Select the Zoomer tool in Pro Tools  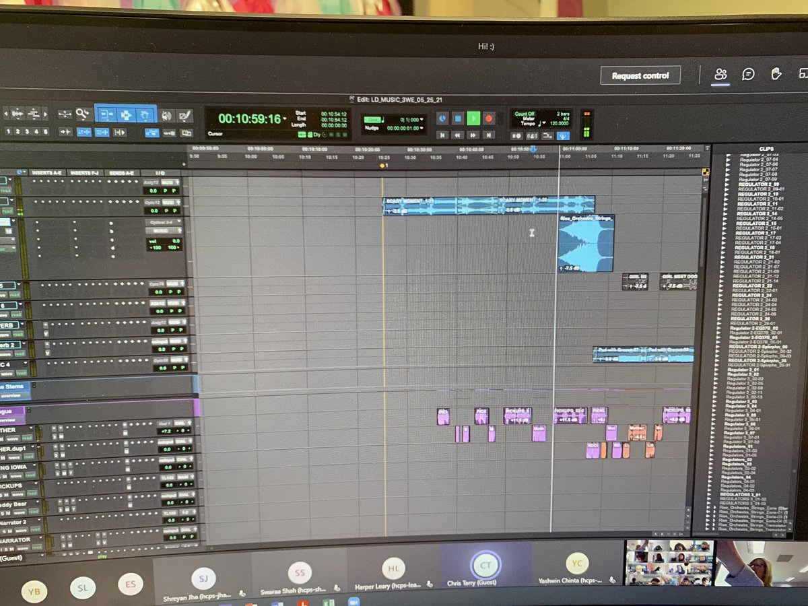[x=82, y=113]
